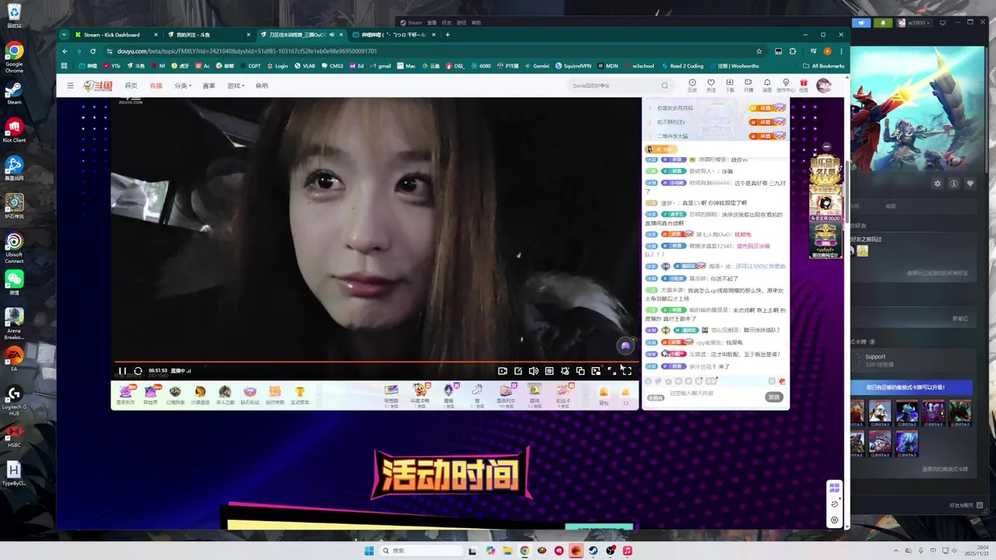Viewport: 996px width, 560px height.
Task: Expand the 游戏 dropdown menu
Action: [x=236, y=86]
